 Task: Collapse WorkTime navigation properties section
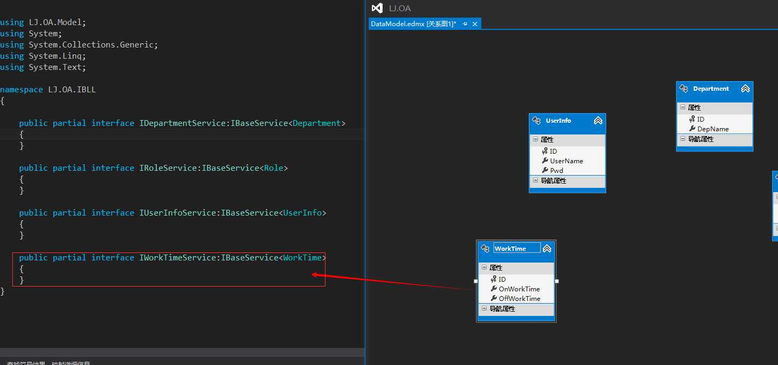(484, 308)
